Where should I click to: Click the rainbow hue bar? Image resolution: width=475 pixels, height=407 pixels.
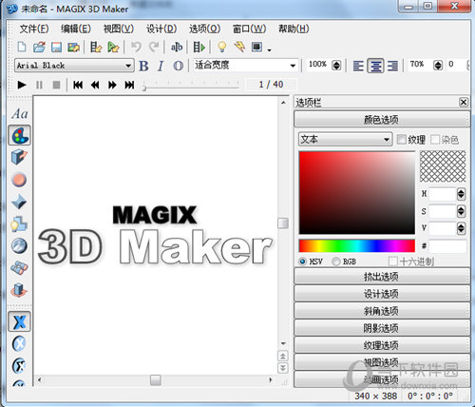(x=357, y=245)
